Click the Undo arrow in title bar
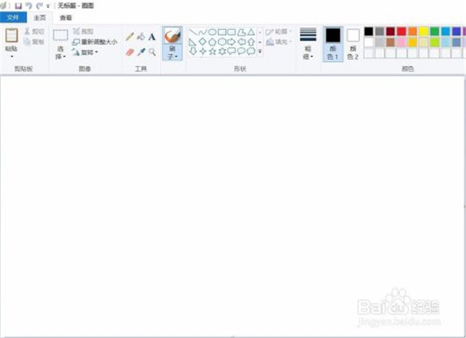The height and width of the screenshot is (338, 466). [x=28, y=5]
